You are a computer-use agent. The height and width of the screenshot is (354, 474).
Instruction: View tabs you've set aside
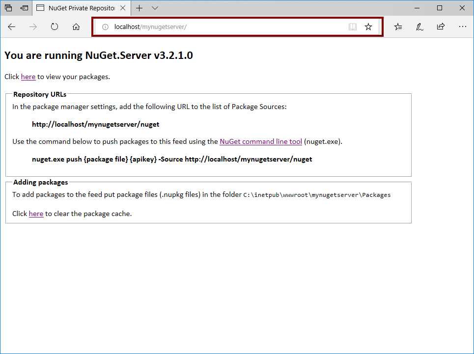coord(8,8)
